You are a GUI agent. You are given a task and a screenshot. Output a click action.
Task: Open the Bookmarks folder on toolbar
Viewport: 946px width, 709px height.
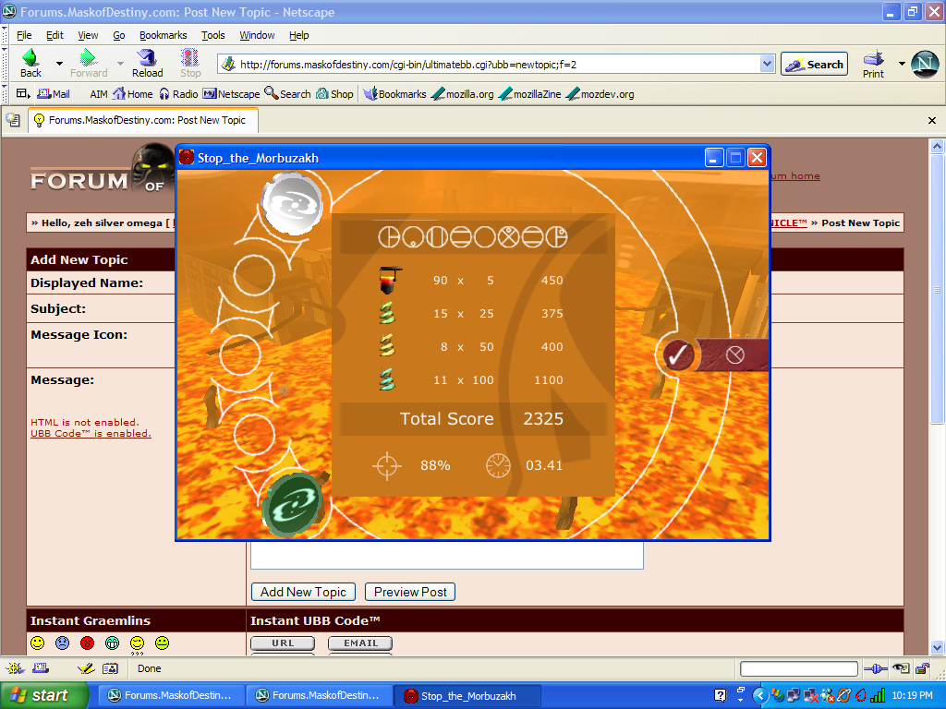pyautogui.click(x=394, y=94)
